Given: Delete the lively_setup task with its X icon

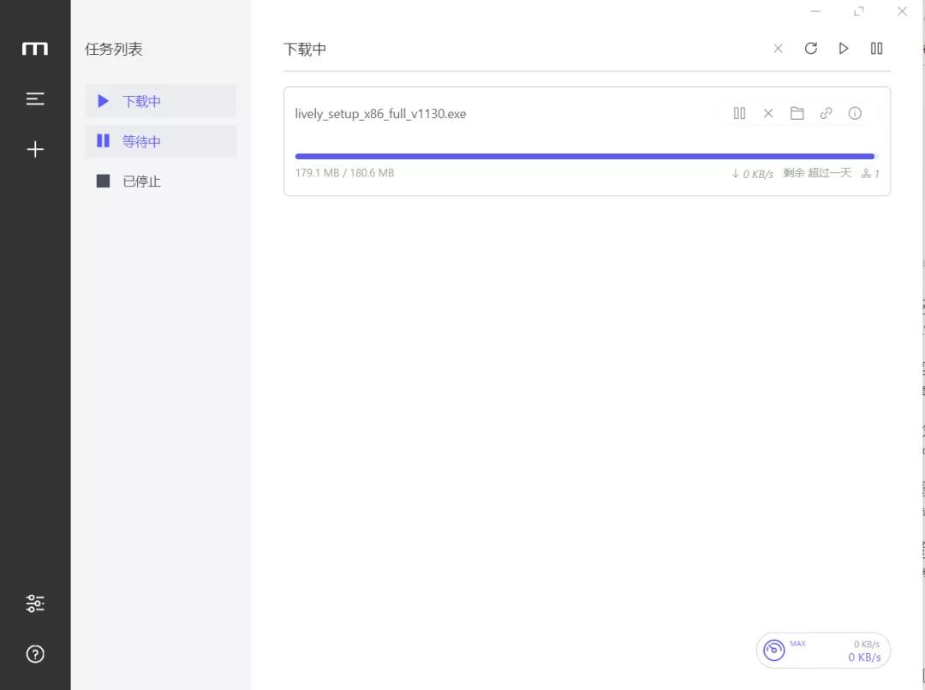Looking at the screenshot, I should pos(768,113).
